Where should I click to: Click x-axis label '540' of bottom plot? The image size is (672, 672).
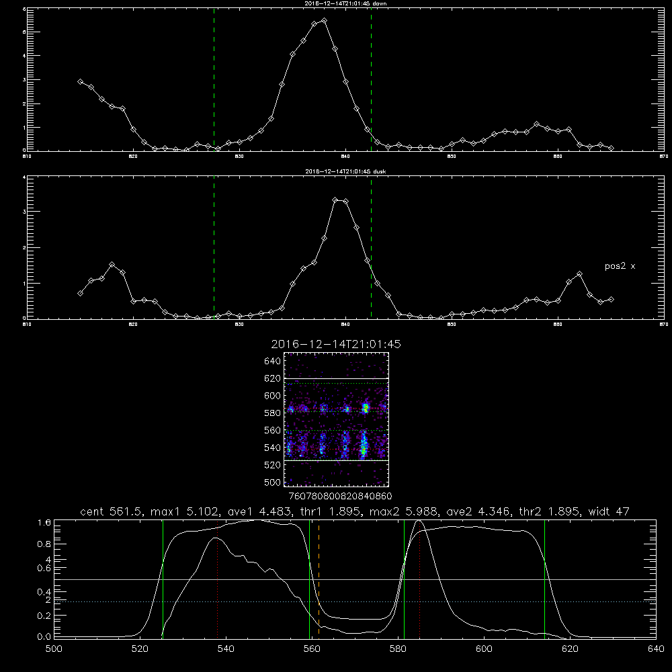(226, 649)
